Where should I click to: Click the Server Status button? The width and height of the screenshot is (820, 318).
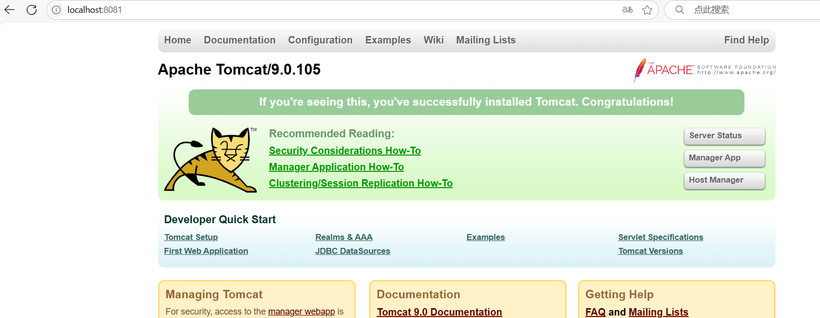(x=725, y=136)
